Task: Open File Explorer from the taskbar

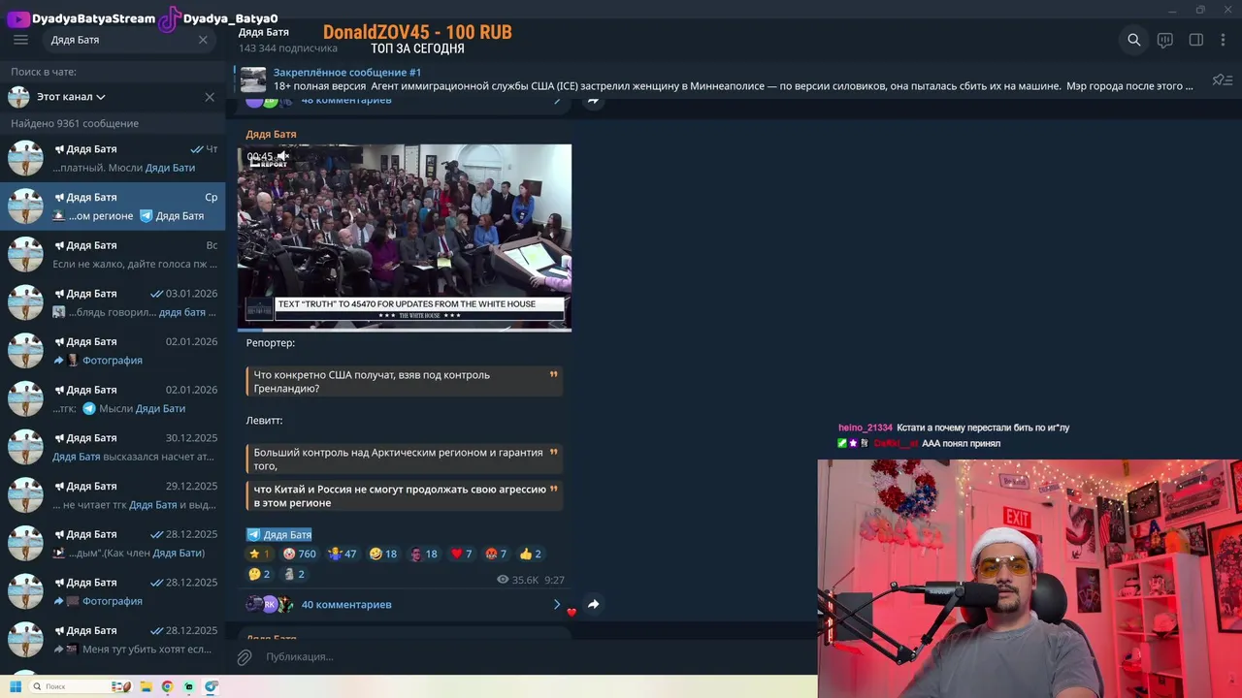Action: [x=146, y=686]
